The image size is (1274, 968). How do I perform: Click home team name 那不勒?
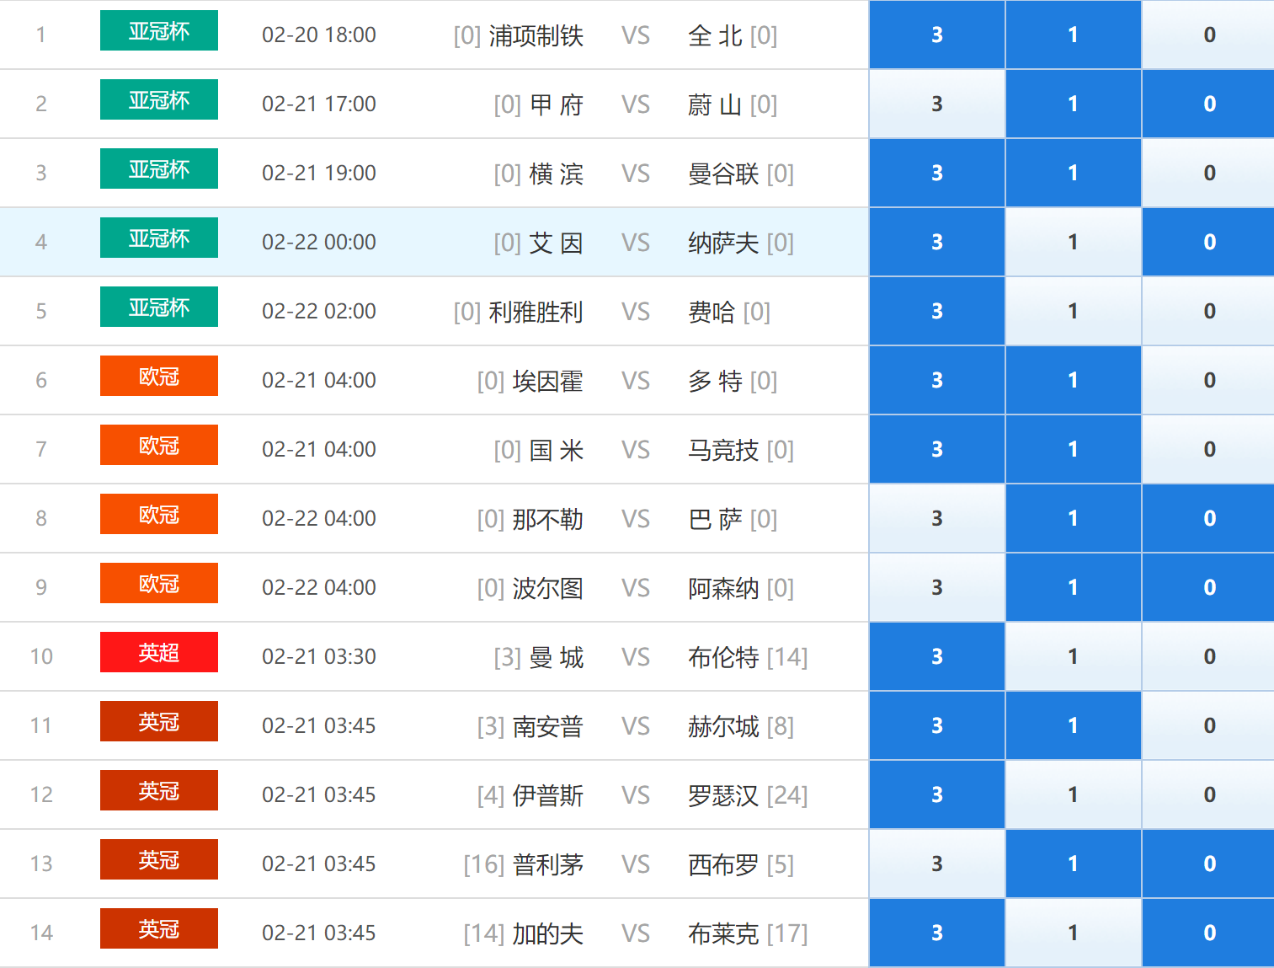tap(547, 519)
